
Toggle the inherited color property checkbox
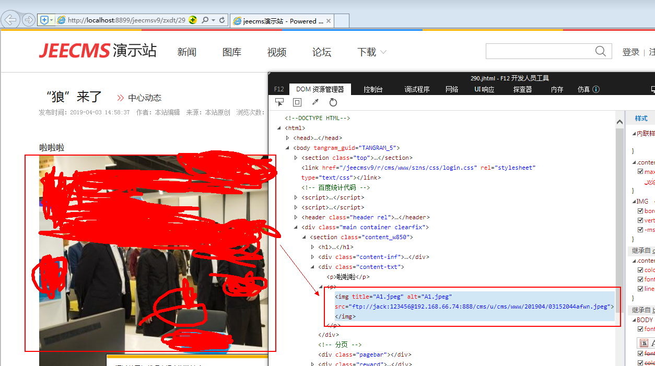640,270
